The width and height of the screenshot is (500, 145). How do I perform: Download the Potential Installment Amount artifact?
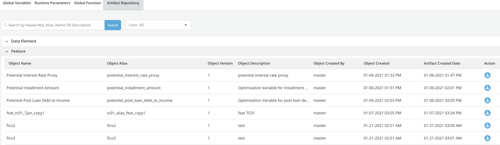(487, 88)
